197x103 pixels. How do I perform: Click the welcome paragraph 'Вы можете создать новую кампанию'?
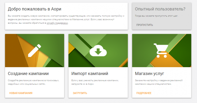pyautogui.click(x=66, y=19)
